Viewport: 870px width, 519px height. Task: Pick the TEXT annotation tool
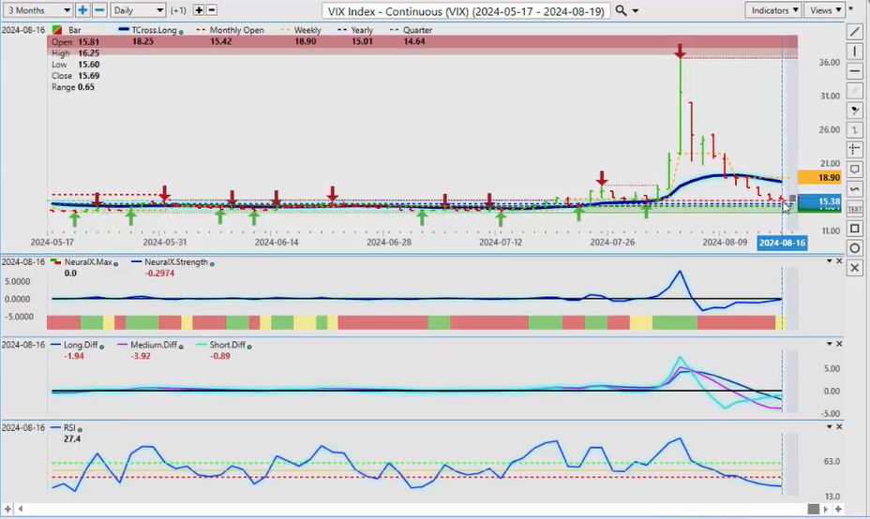pos(854,208)
